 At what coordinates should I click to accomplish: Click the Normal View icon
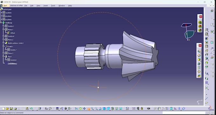tap(100, 109)
